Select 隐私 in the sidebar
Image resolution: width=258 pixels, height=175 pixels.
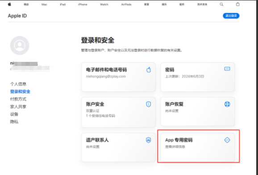click(x=14, y=122)
